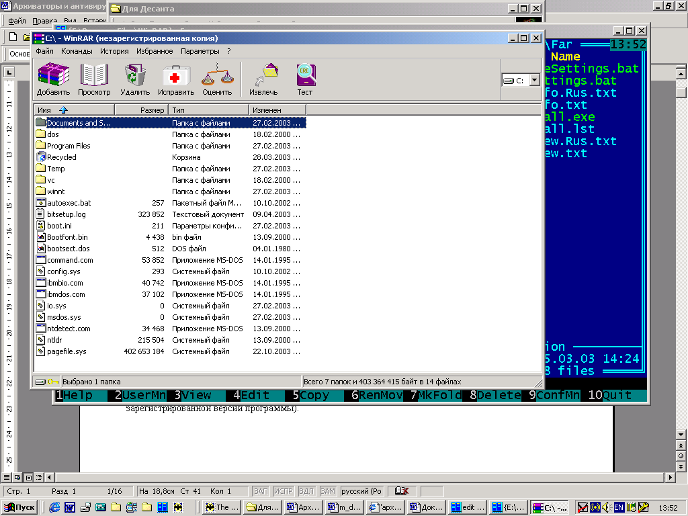Viewport: 688px width, 516px height.
Task: Click 8Delete in the Far manager key bar
Action: tap(495, 395)
